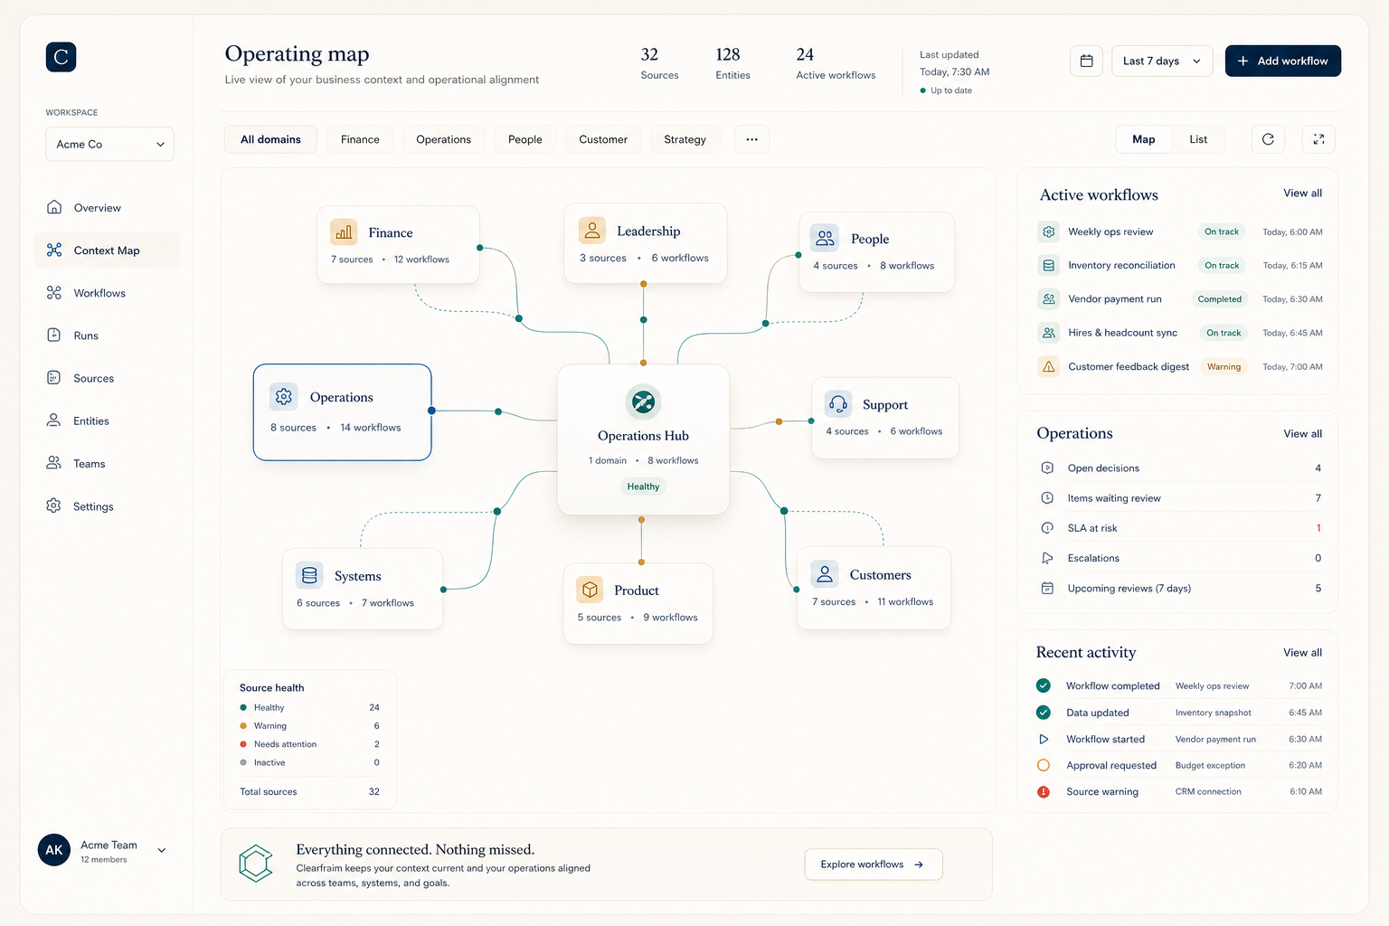Select the Finance domain tab
This screenshot has width=1389, height=926.
(360, 139)
